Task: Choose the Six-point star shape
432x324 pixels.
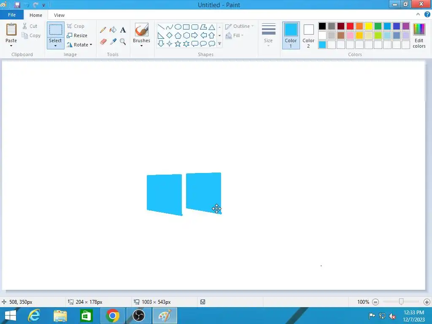Action: (186, 43)
